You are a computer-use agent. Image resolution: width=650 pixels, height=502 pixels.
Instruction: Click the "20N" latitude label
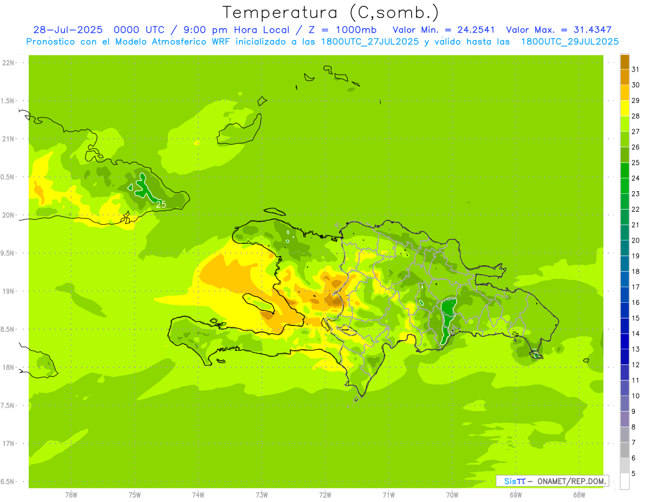tap(8, 215)
